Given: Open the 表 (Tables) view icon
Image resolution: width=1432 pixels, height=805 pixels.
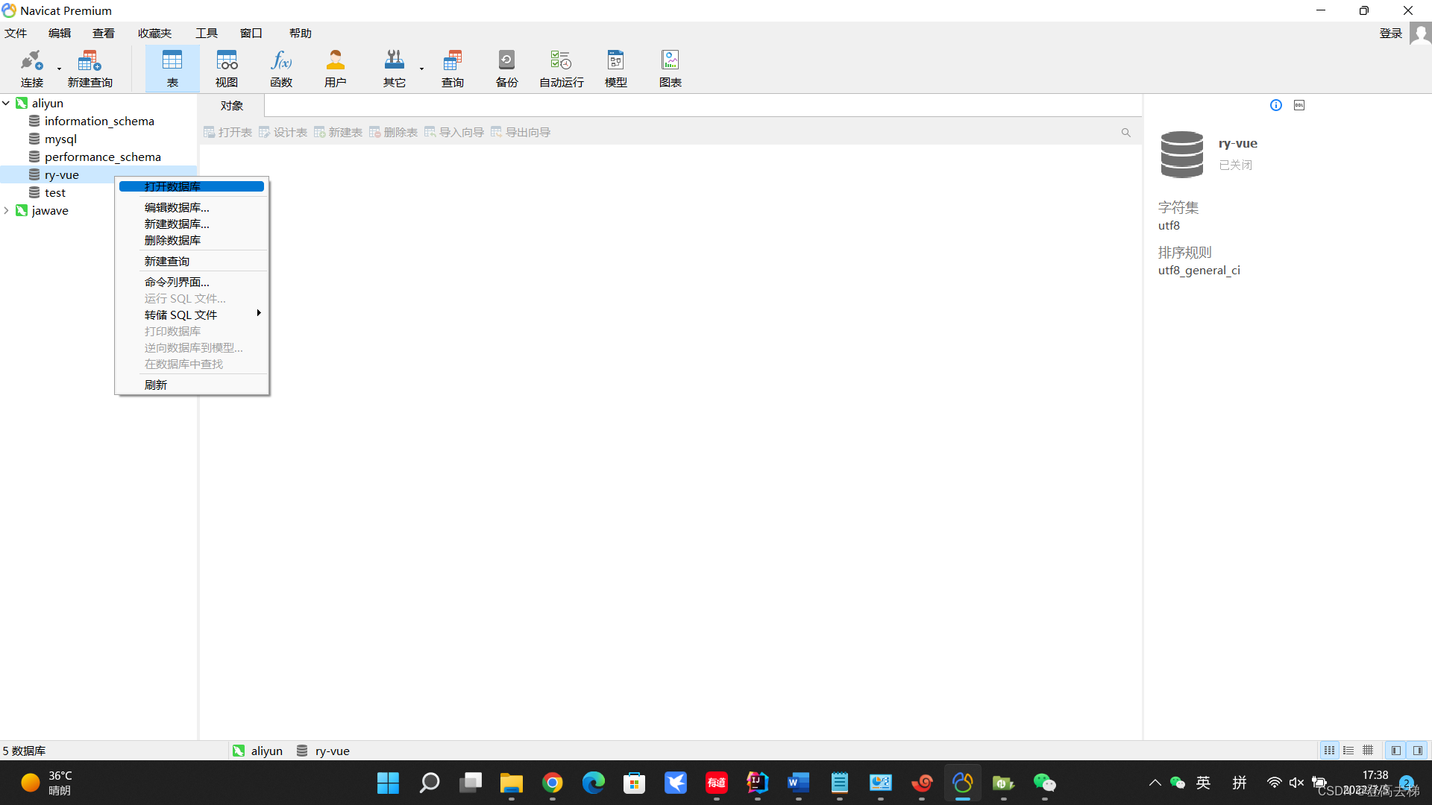Looking at the screenshot, I should (x=172, y=67).
